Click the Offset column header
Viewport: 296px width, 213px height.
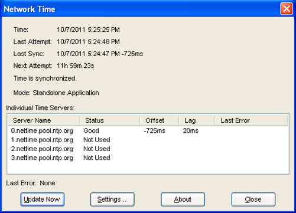point(160,120)
